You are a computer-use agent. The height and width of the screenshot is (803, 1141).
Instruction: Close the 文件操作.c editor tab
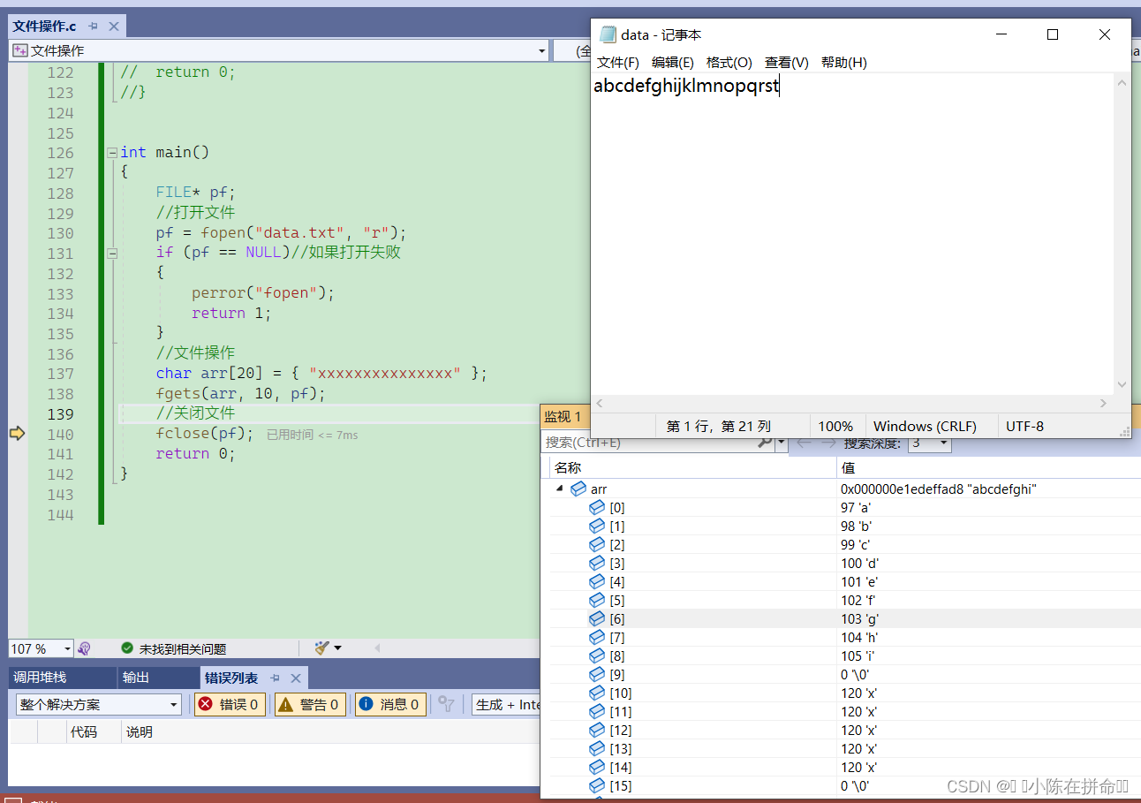[x=114, y=27]
